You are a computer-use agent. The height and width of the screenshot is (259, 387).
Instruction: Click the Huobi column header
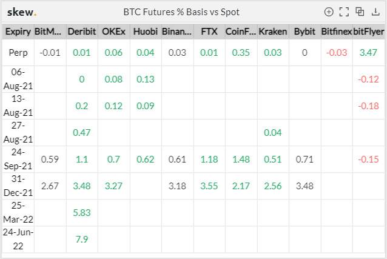click(146, 32)
